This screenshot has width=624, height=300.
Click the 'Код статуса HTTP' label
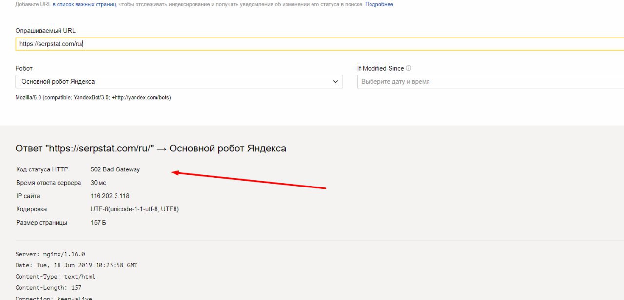(42, 169)
